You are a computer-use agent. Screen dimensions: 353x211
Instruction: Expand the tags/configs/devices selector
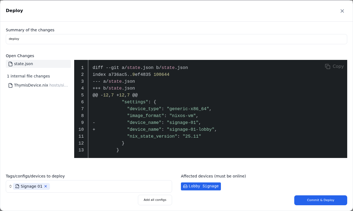(x=10, y=186)
